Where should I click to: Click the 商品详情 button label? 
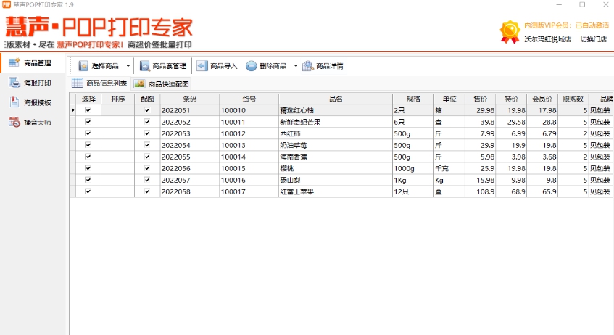[x=329, y=66]
